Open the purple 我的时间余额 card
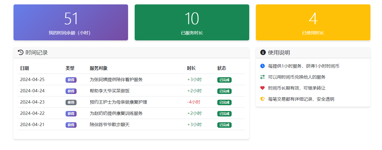This screenshot has height=150, width=382. coord(71,22)
